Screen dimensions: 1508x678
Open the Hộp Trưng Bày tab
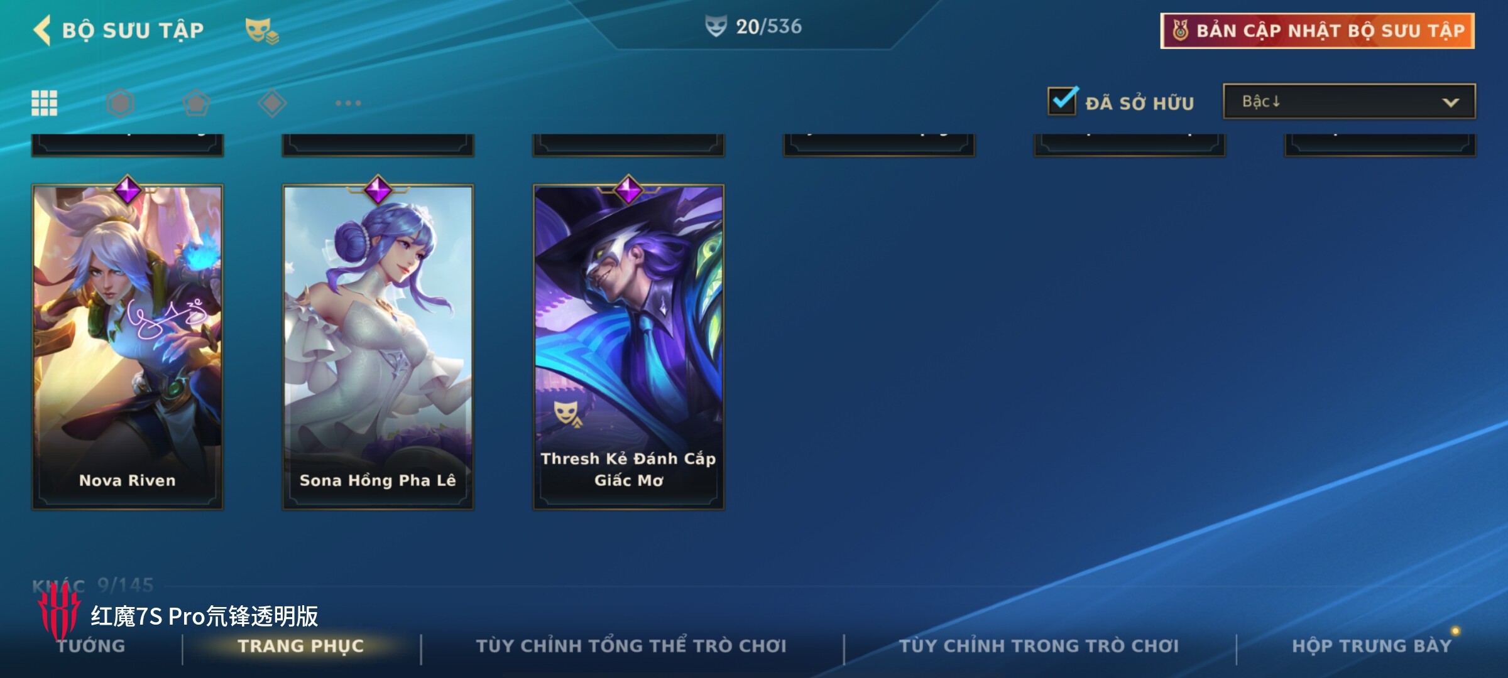tap(1372, 646)
